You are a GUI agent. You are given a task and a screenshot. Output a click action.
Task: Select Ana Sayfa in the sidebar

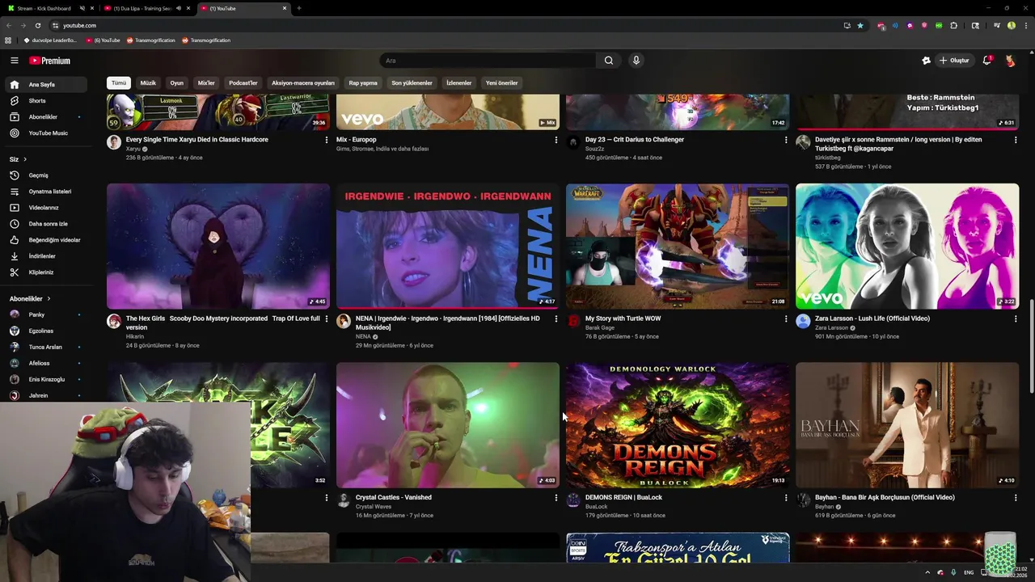coord(45,85)
